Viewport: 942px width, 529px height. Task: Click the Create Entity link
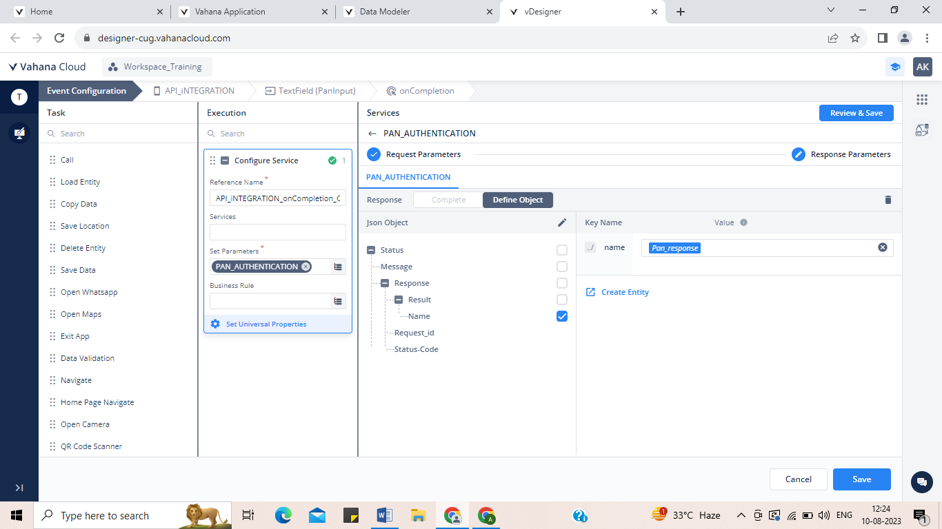tap(625, 292)
